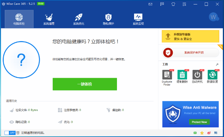Click the wrench icon beside 工具
Screen dimensions: 224x137
217,64
